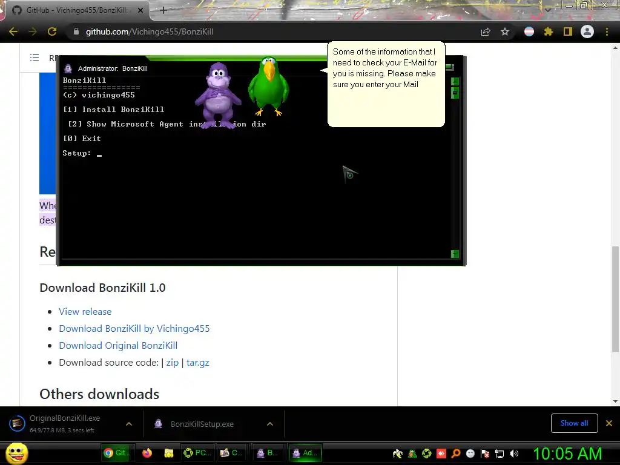Click the purple Bonzi gorilla character
Viewport: 620px width, 465px height.
click(218, 95)
